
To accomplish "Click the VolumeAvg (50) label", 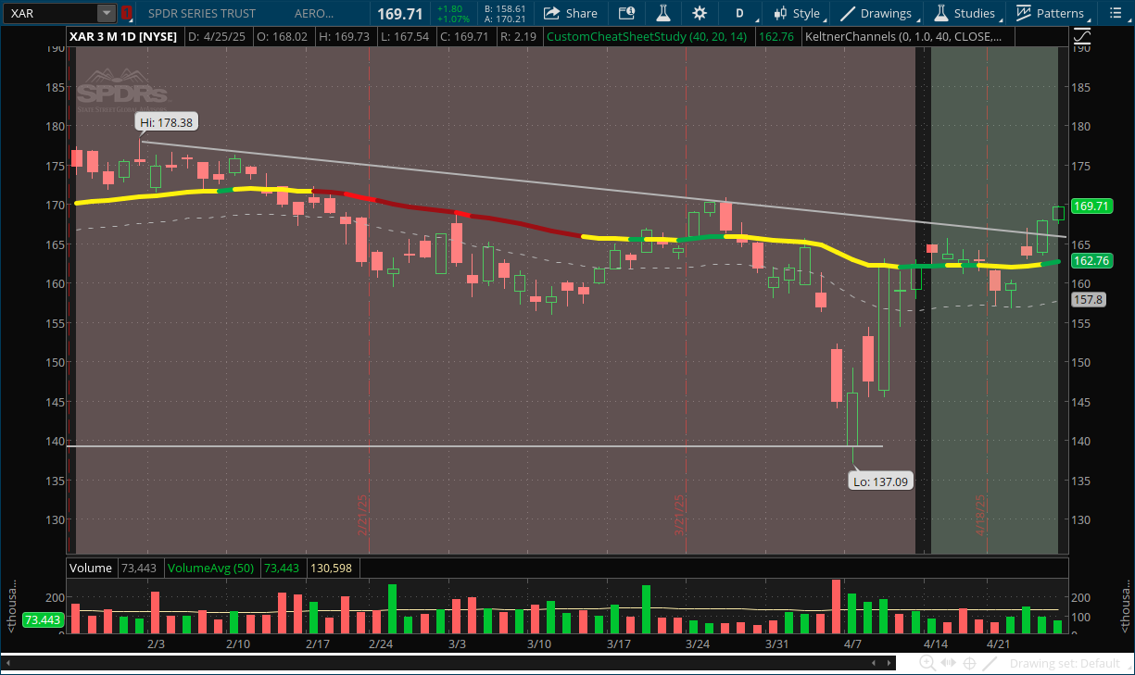I will 211,568.
